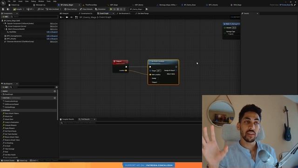Add new graph with Graphs plus icon

[x=55, y=91]
